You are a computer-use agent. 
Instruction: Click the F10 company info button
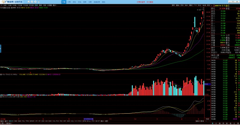pos(195,5)
